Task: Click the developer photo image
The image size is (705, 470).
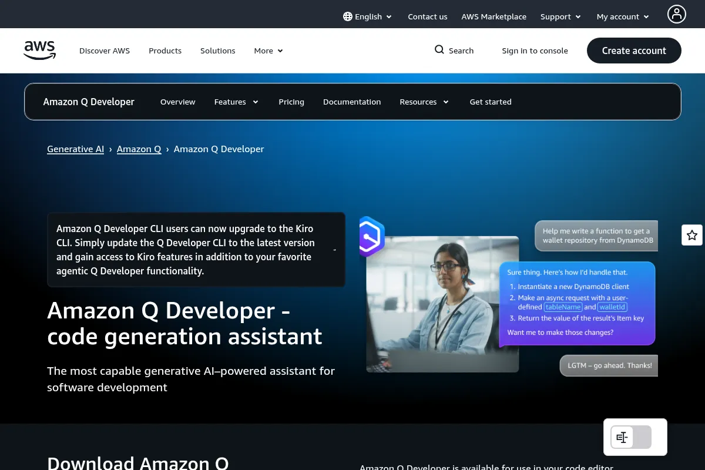Action: click(x=442, y=304)
